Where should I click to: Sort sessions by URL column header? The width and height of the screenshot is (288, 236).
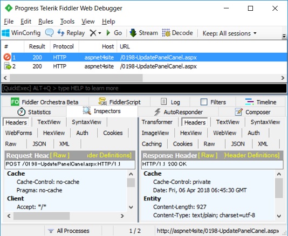click(x=125, y=46)
